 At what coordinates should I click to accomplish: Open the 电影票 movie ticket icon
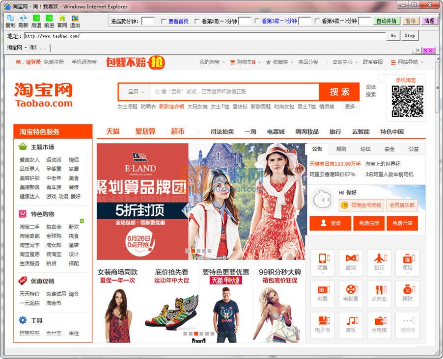click(x=351, y=294)
